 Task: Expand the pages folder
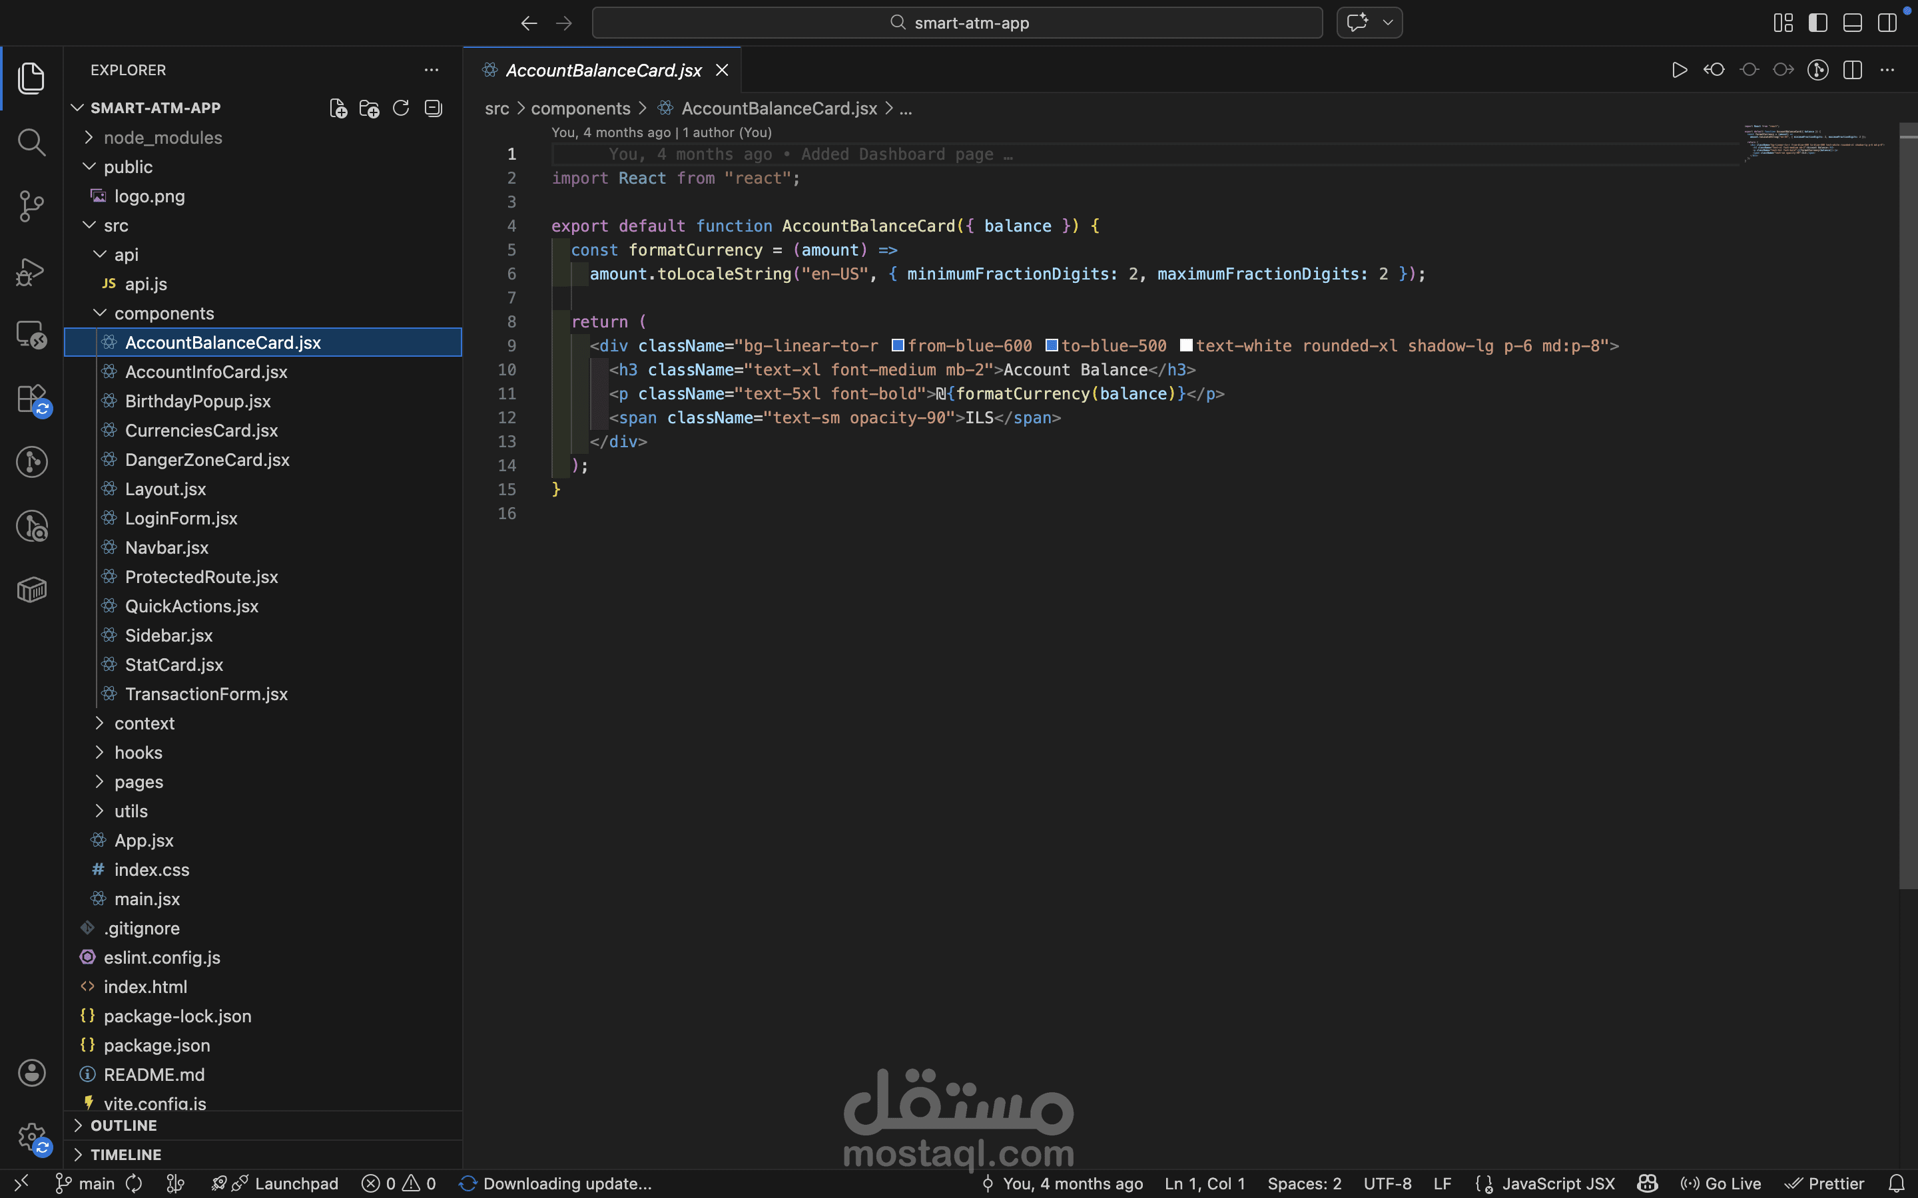[x=139, y=782]
